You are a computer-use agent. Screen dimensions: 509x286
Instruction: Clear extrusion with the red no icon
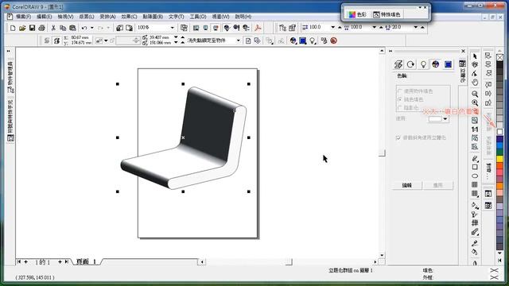[x=333, y=41]
